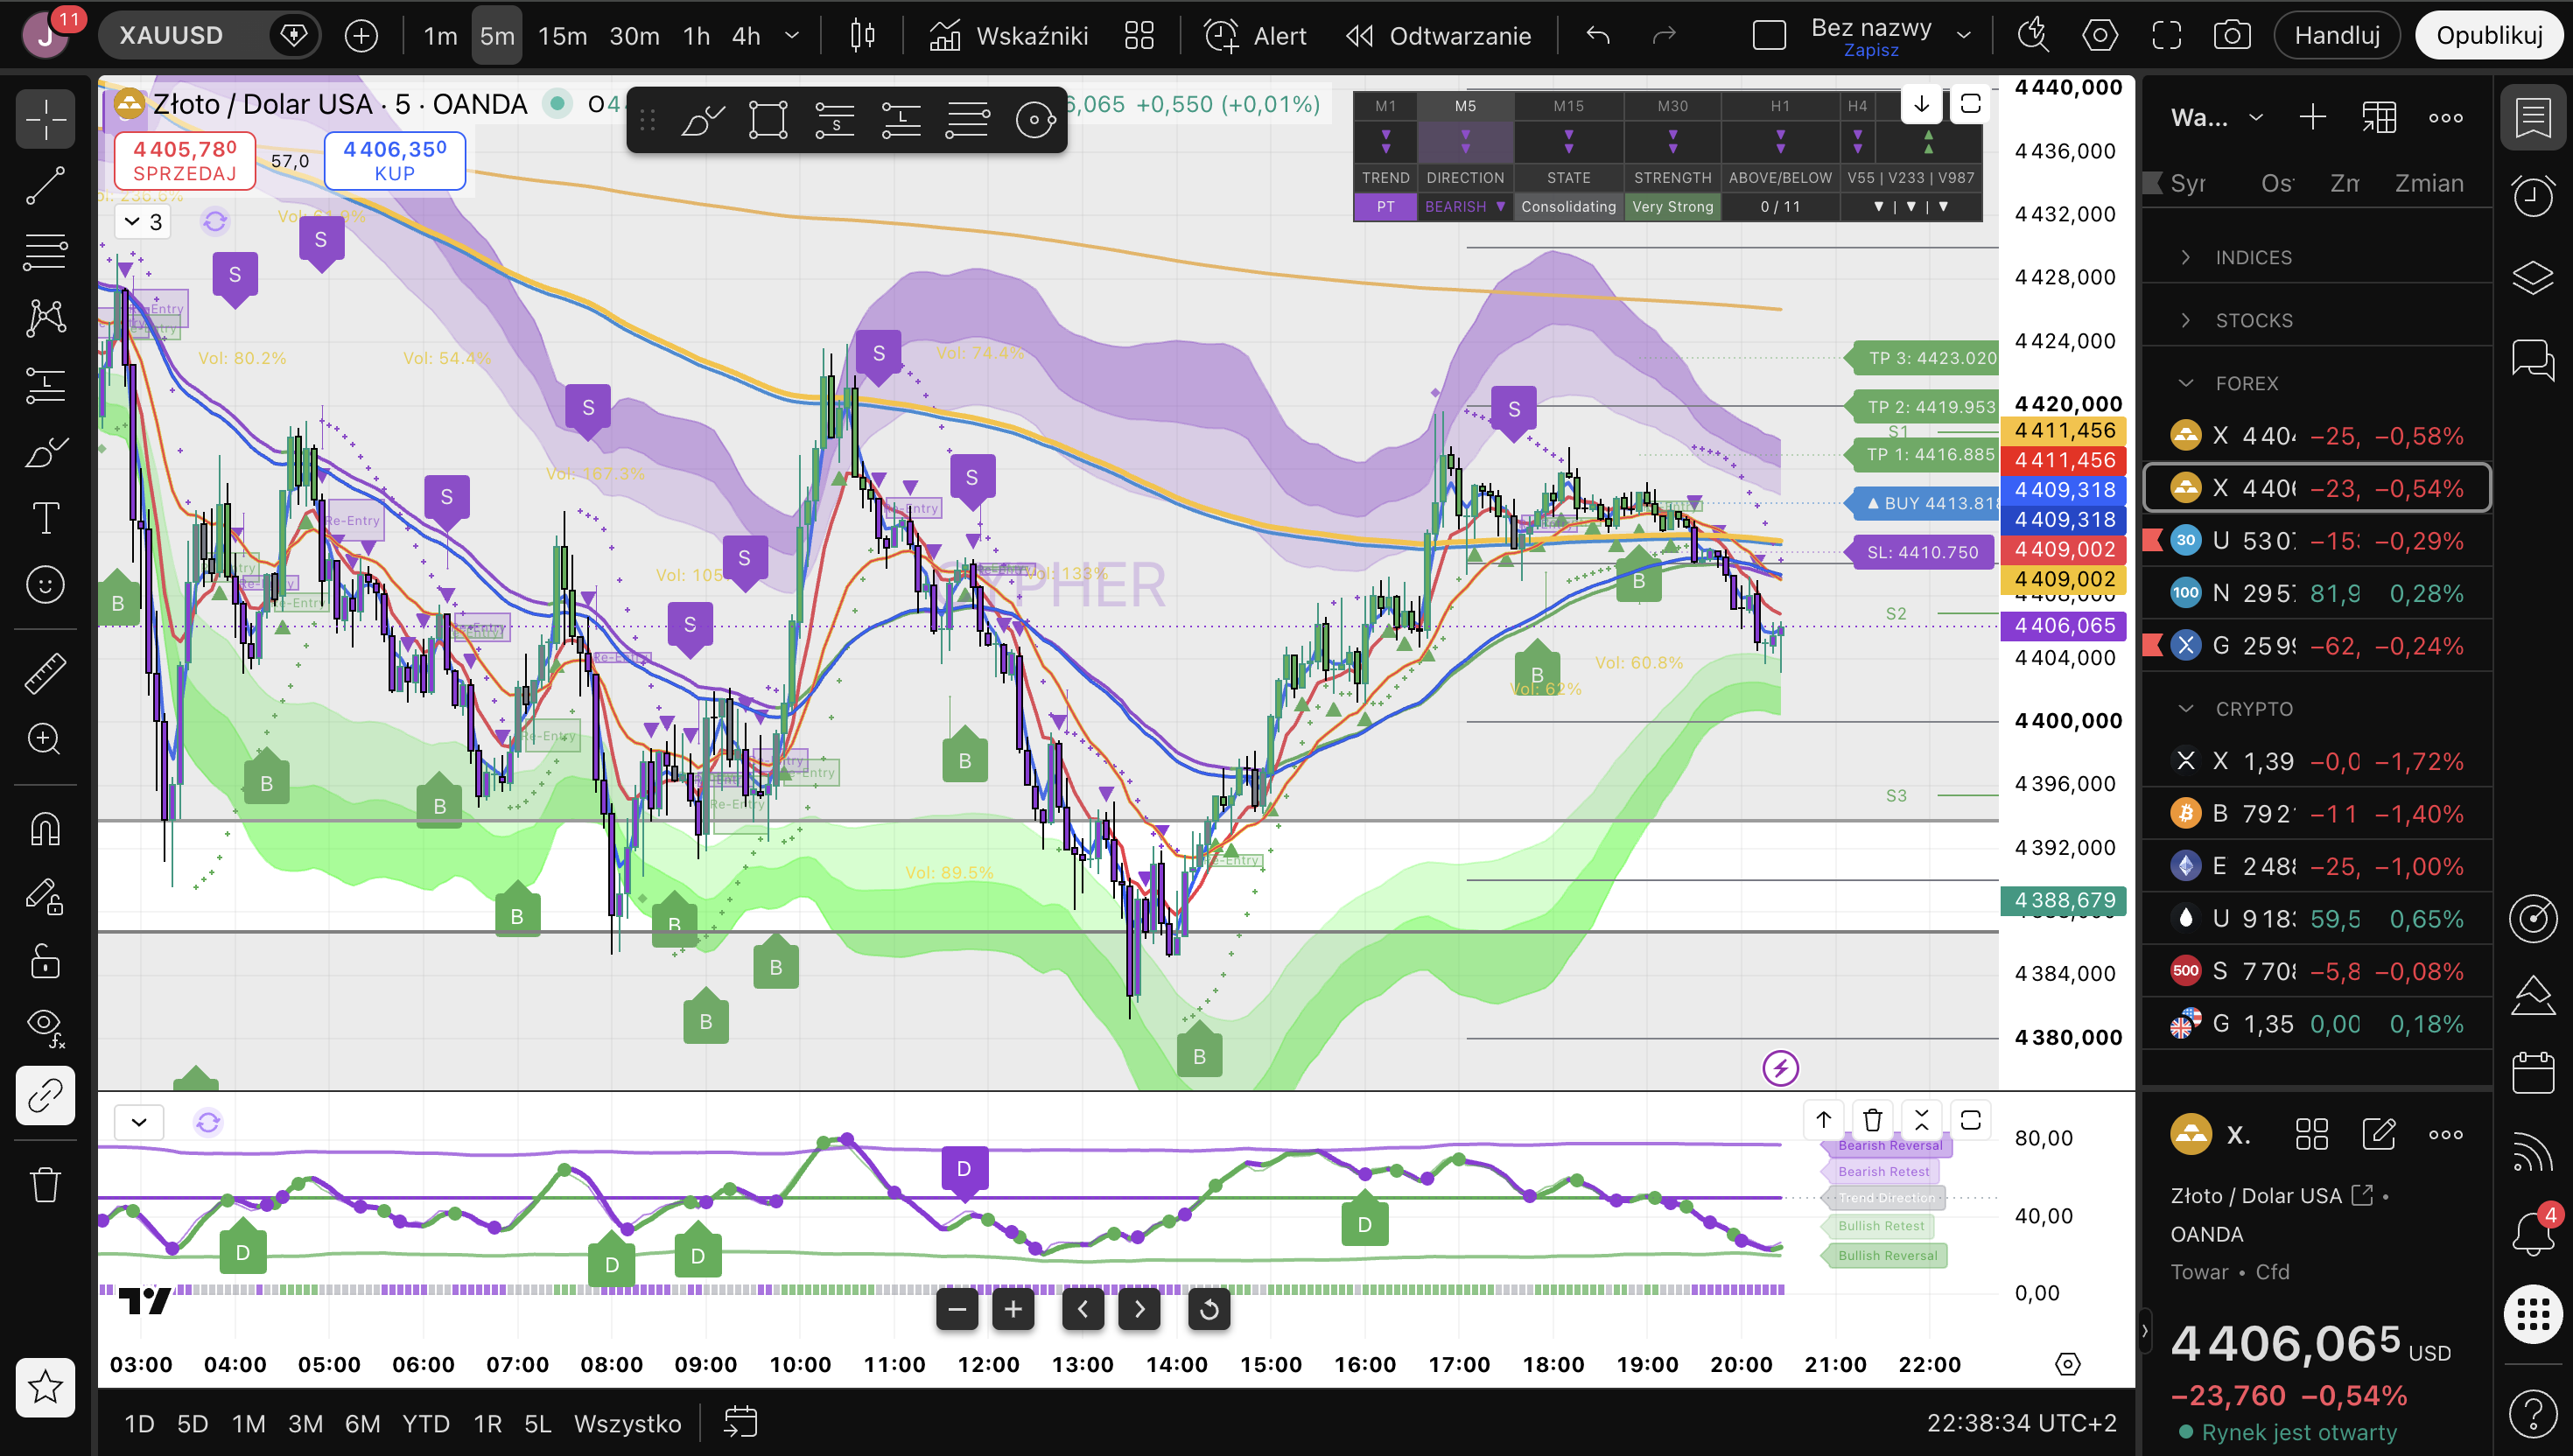
Task: Click the SPRZEDAJ sell price button
Action: [x=185, y=160]
